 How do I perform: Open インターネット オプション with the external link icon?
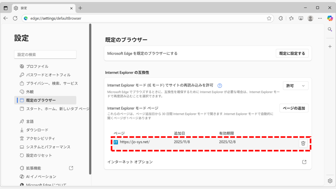coord(304,161)
